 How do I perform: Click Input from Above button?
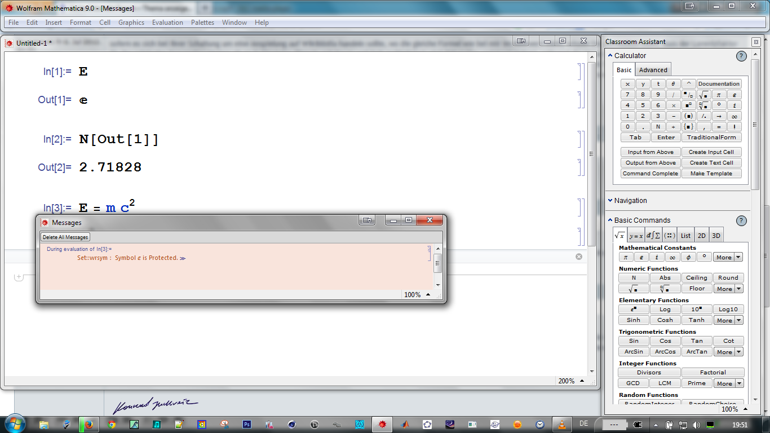(650, 152)
